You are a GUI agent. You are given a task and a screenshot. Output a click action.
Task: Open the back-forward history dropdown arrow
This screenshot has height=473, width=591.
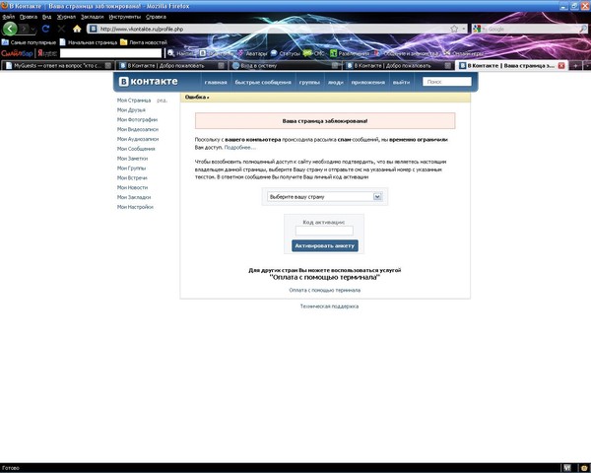pyautogui.click(x=33, y=29)
